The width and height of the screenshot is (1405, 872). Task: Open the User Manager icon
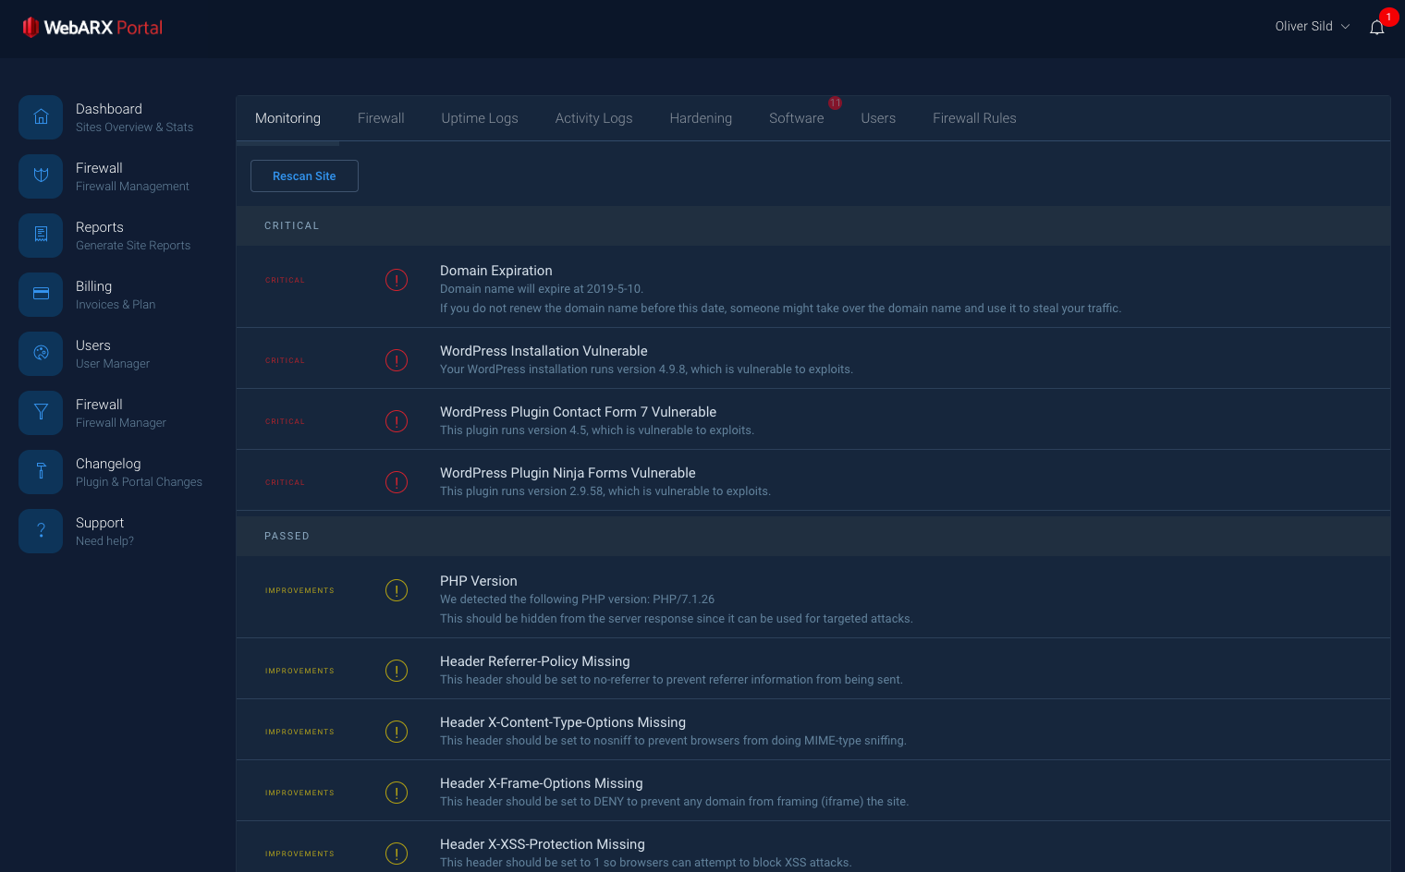[x=41, y=354]
